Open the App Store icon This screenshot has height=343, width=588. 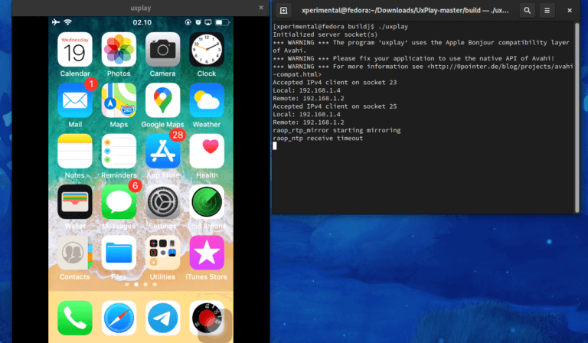tap(162, 151)
